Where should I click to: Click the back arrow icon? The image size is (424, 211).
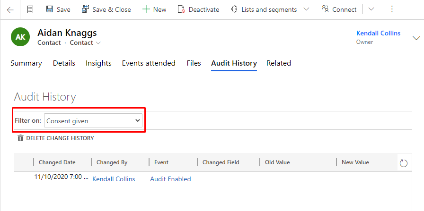tap(10, 10)
